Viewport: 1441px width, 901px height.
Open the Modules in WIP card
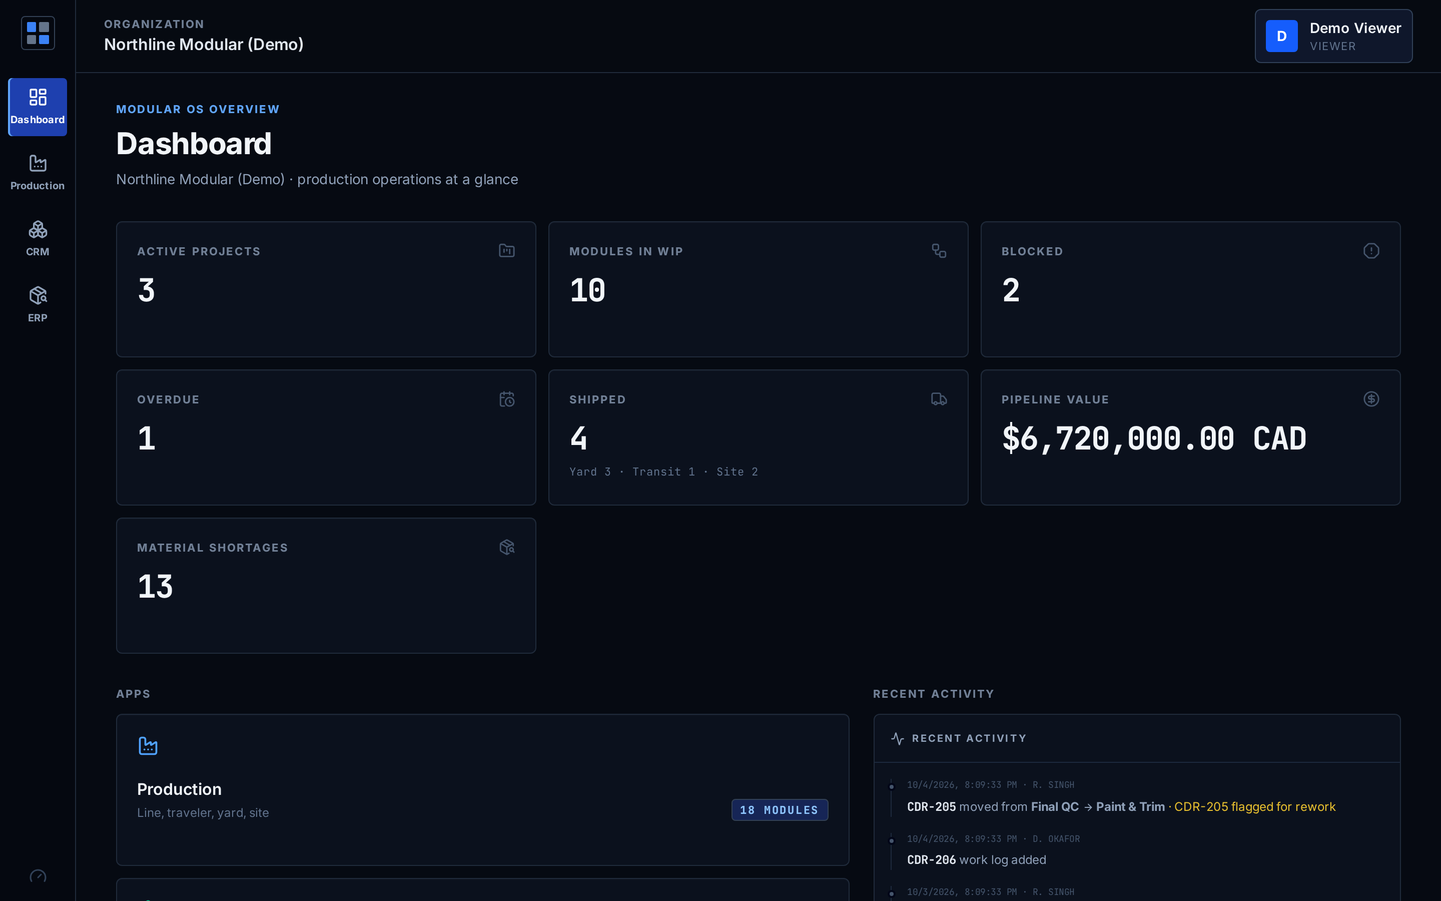pos(758,289)
